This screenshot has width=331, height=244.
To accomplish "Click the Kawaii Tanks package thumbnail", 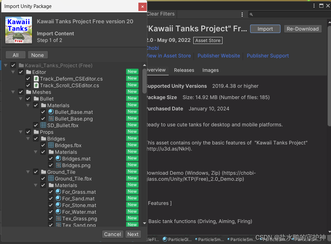I will 19,30.
